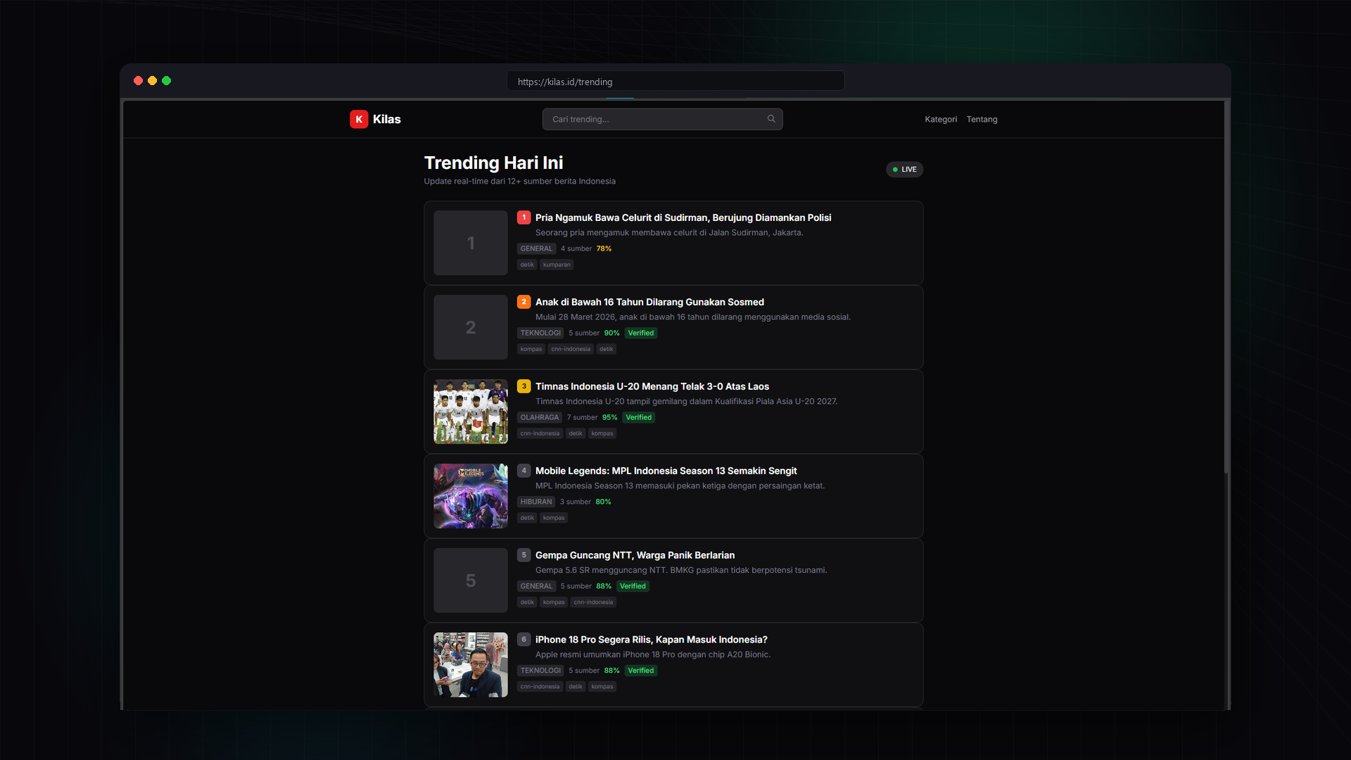Viewport: 1351px width, 760px height.
Task: Click placeholder thumbnail numbered 5
Action: pyautogui.click(x=471, y=581)
